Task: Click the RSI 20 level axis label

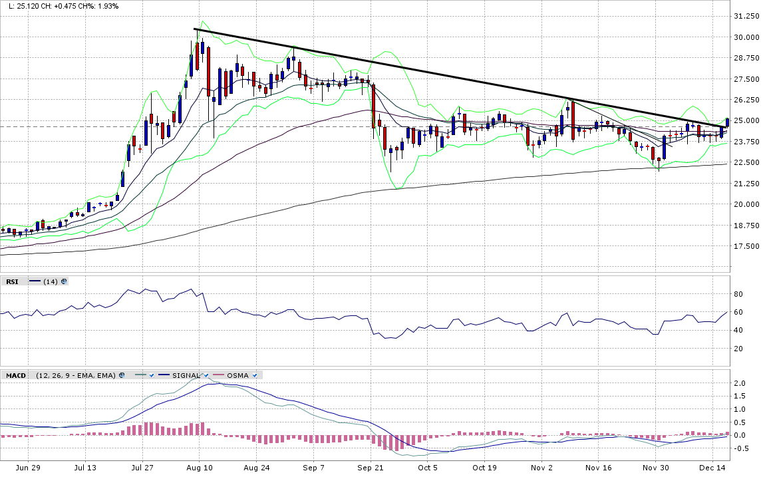Action: click(x=738, y=349)
